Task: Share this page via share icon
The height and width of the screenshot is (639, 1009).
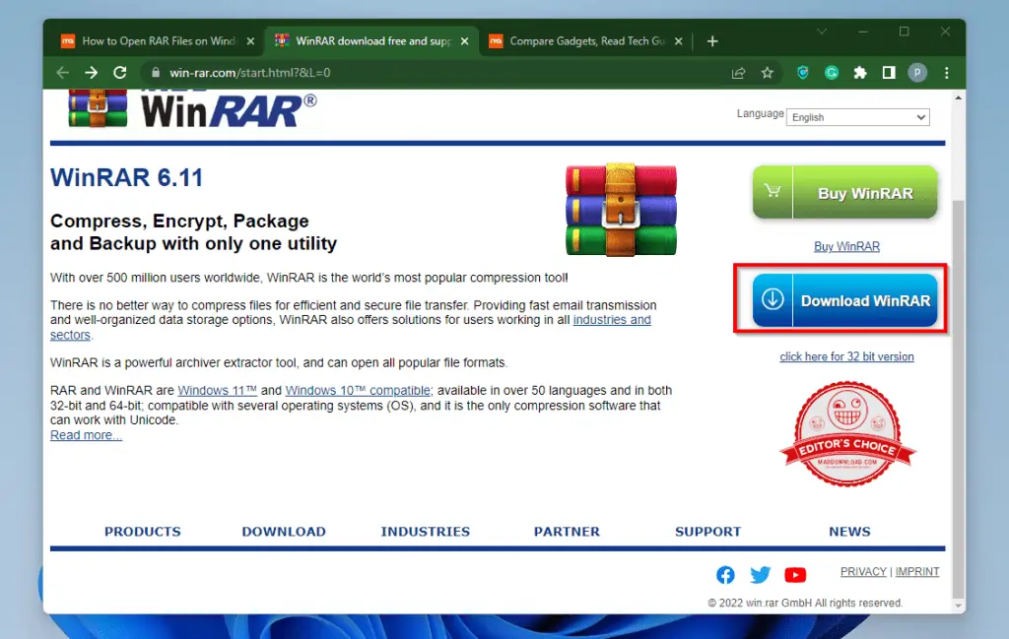Action: [x=738, y=73]
